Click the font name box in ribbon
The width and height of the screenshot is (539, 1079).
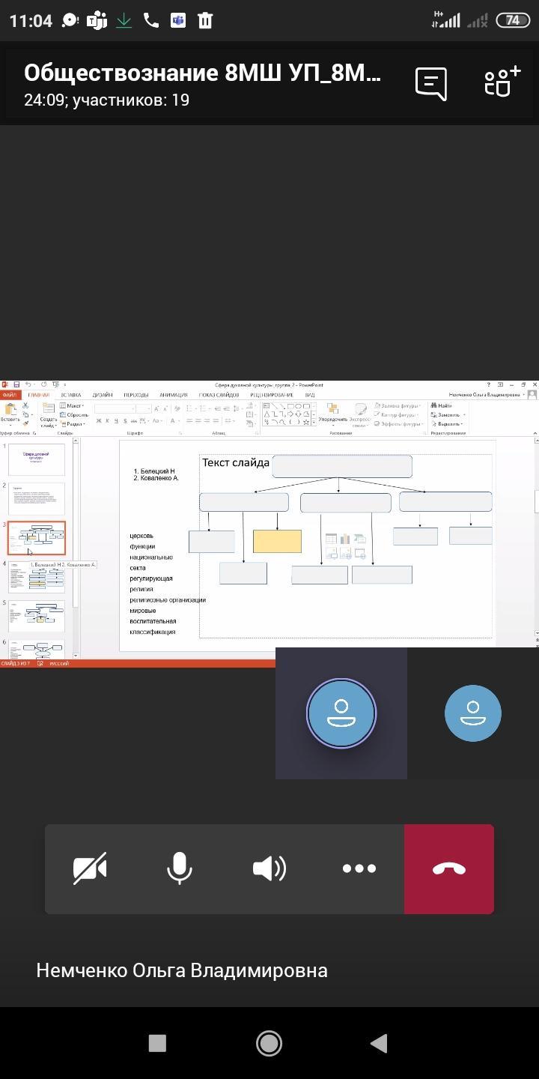pyautogui.click(x=114, y=408)
